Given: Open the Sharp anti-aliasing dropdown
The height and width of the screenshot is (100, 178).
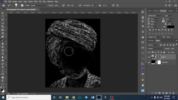Looking at the screenshot, I should pyautogui.click(x=170, y=37).
